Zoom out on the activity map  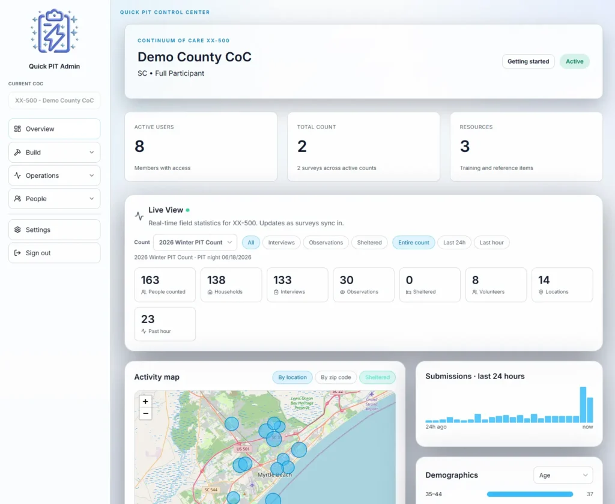point(145,414)
